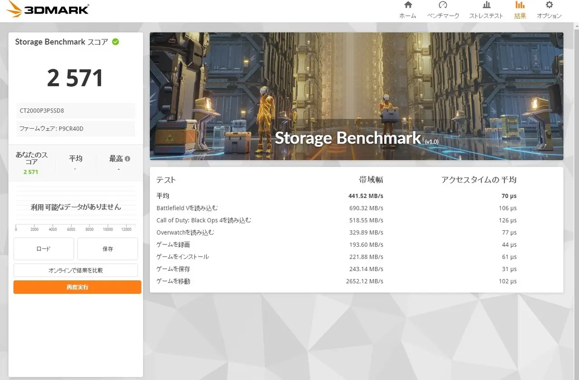
Task: Select the Battlefield V load test row
Action: pos(187,208)
